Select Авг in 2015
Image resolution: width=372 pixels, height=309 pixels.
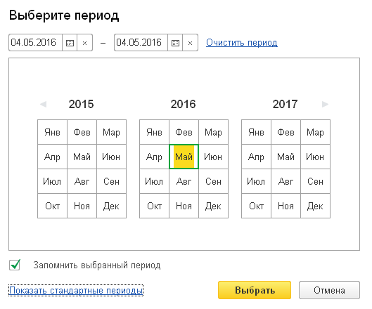(82, 181)
